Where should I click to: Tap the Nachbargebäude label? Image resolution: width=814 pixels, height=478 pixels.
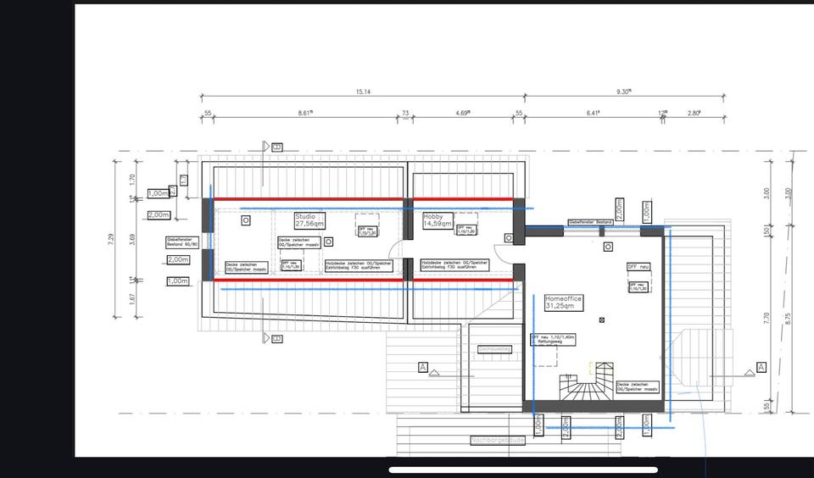click(498, 441)
